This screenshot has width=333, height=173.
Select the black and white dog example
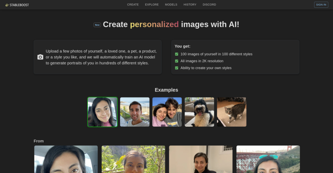(199, 112)
